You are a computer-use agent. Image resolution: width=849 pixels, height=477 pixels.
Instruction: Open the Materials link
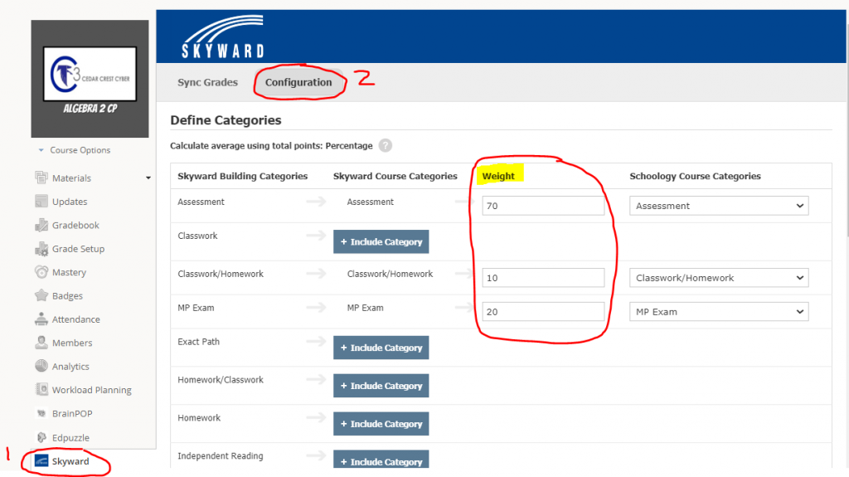pos(71,178)
